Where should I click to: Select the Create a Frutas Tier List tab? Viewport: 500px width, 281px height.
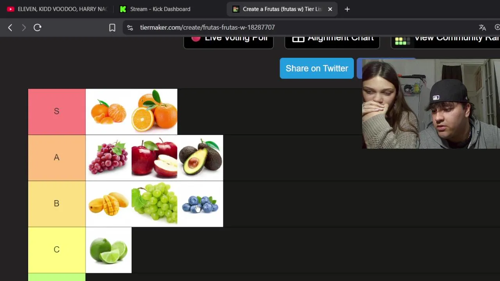click(x=282, y=9)
